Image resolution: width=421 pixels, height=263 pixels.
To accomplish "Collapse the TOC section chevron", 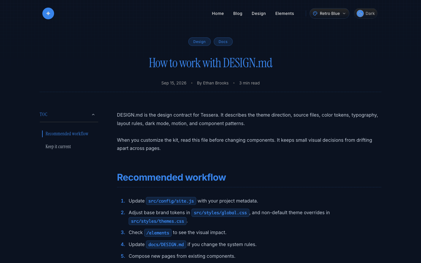I will 93,115.
